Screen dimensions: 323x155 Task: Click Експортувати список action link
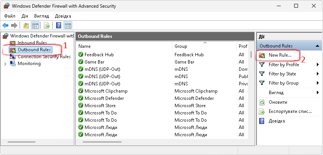290,111
